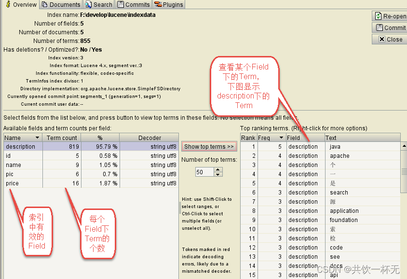This screenshot has width=407, height=279.
Task: Sort fields by Name column header
Action: coord(23,138)
